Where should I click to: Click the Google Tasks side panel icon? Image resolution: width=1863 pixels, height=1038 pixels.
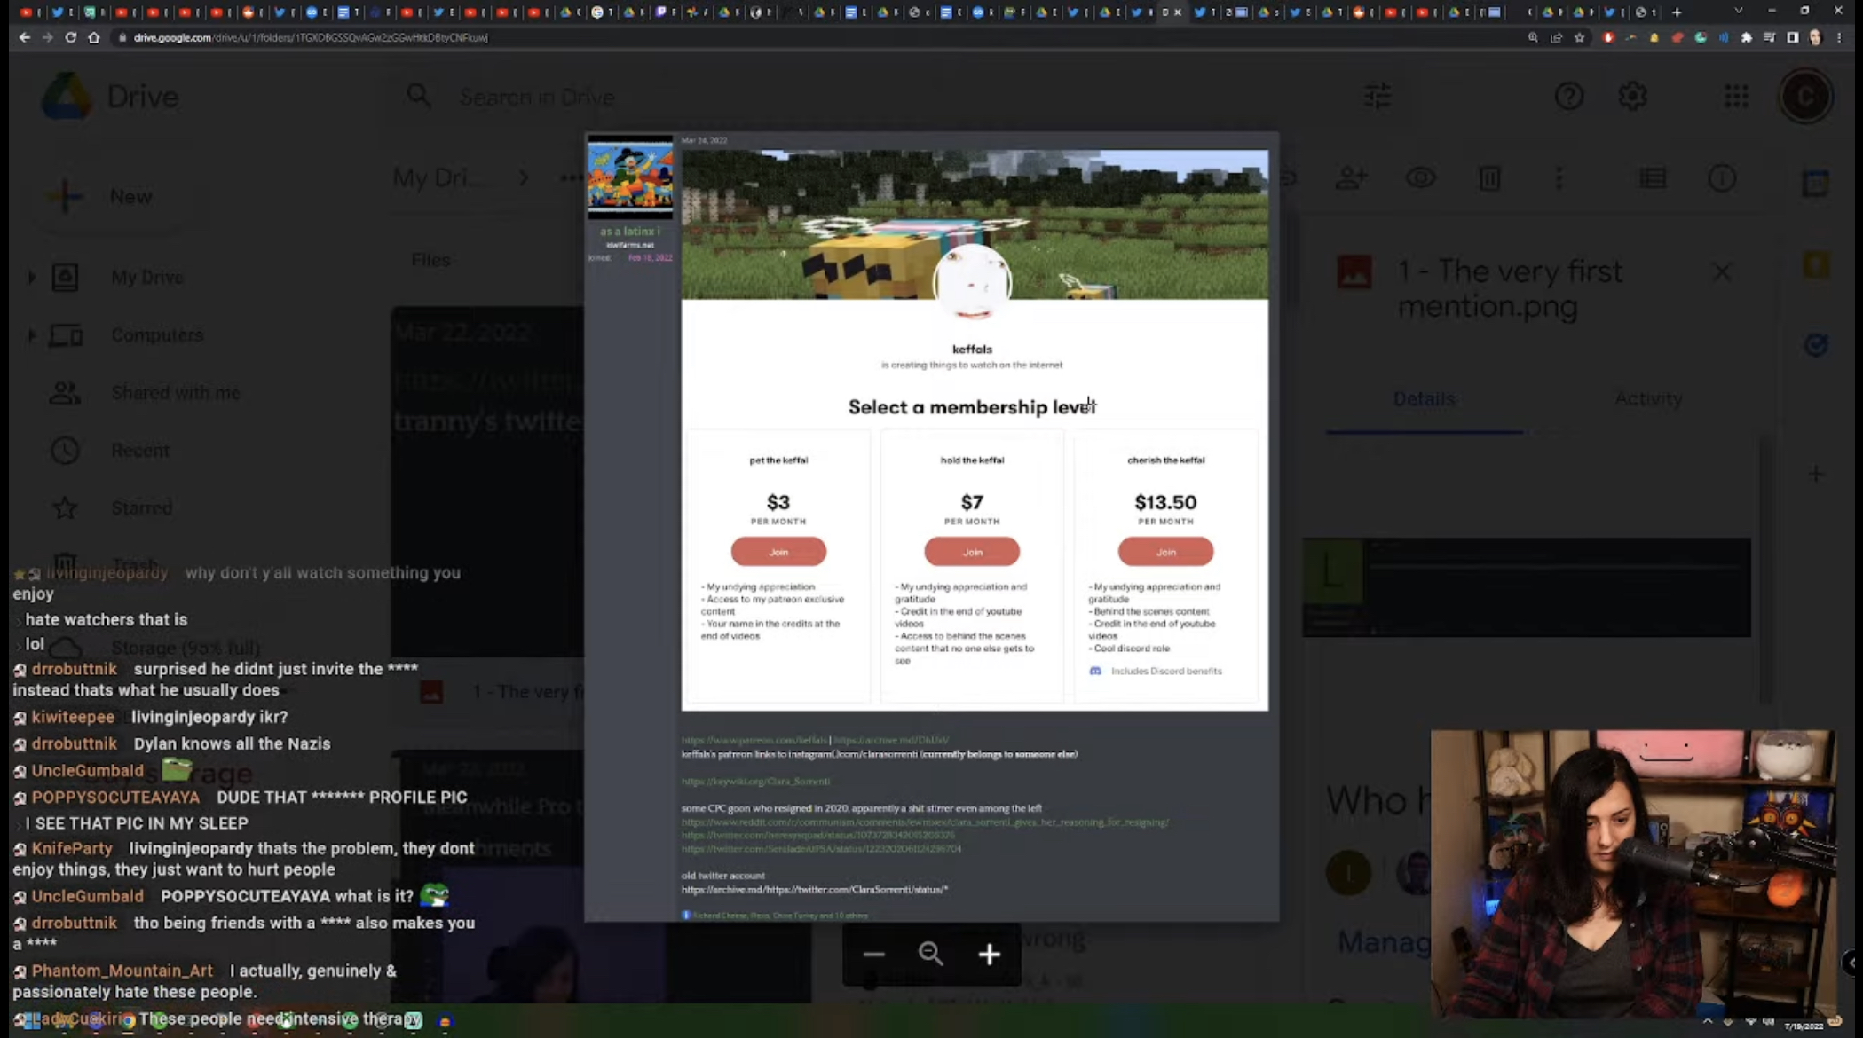coord(1816,344)
